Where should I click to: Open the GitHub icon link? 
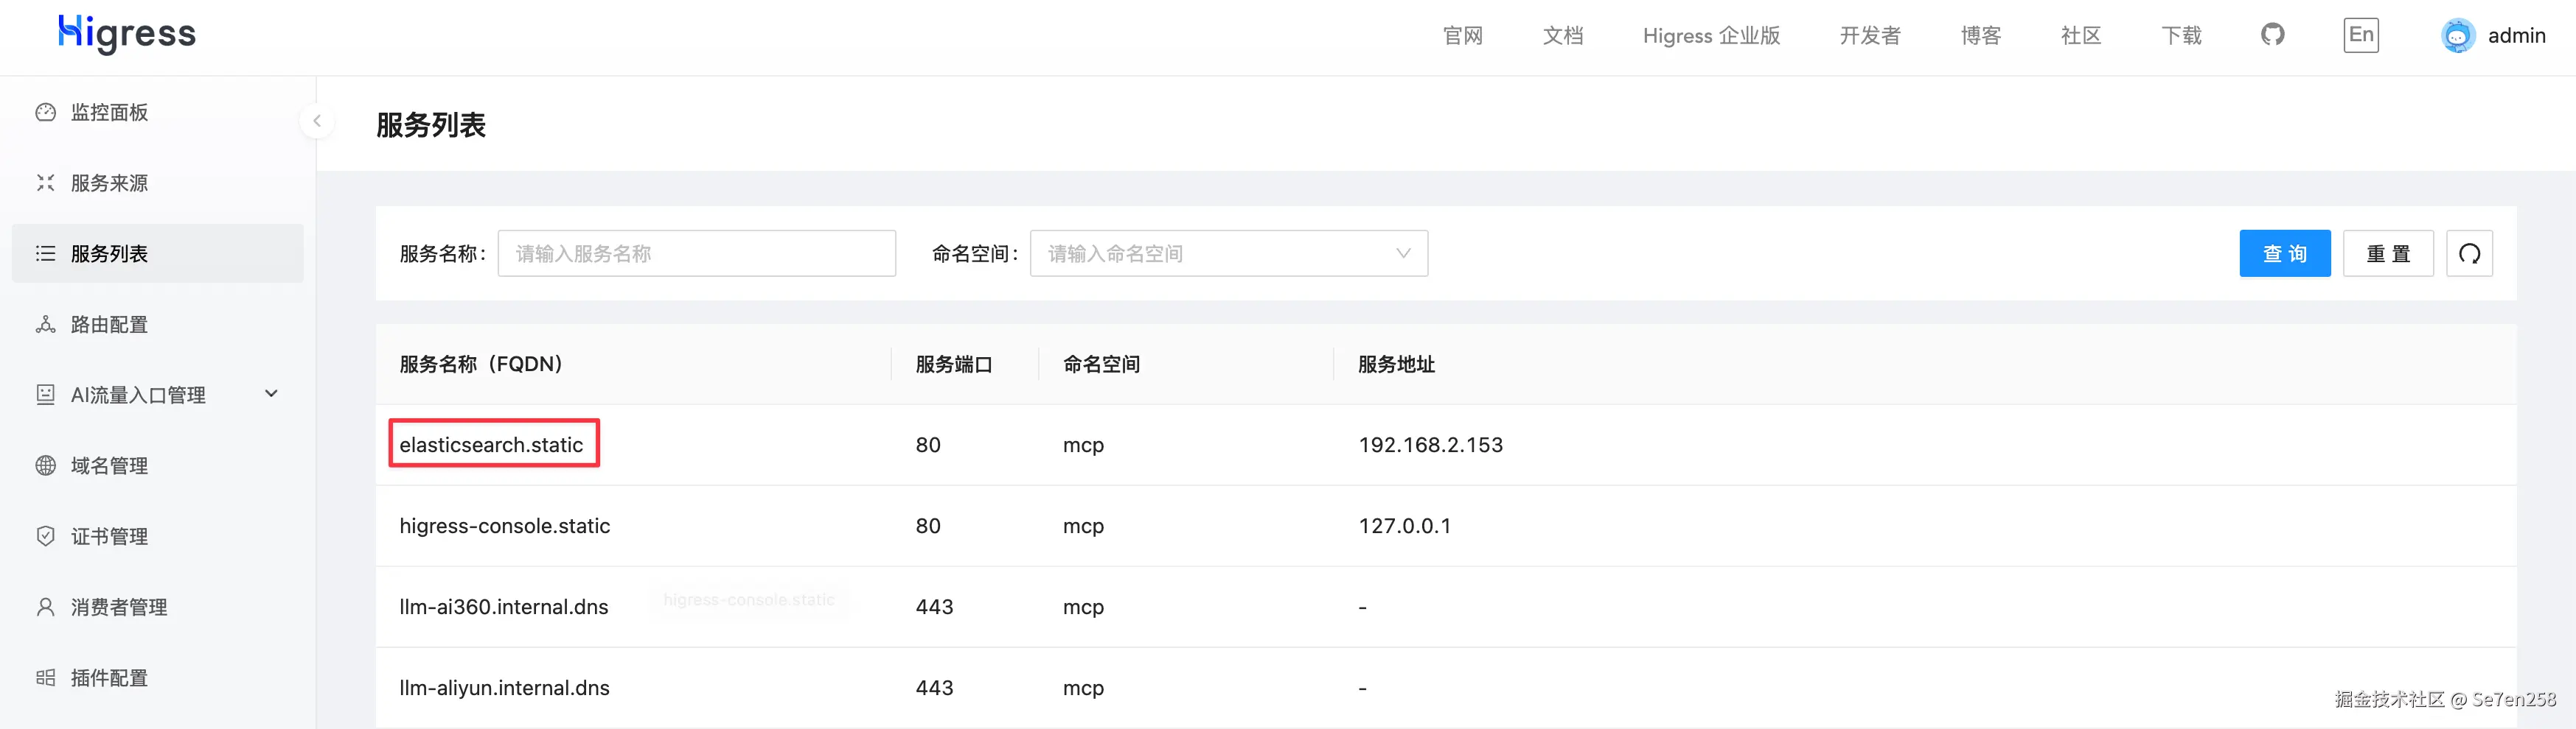2272,35
